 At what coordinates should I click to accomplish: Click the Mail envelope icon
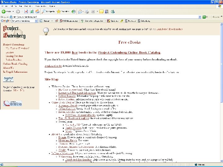click(80, 11)
